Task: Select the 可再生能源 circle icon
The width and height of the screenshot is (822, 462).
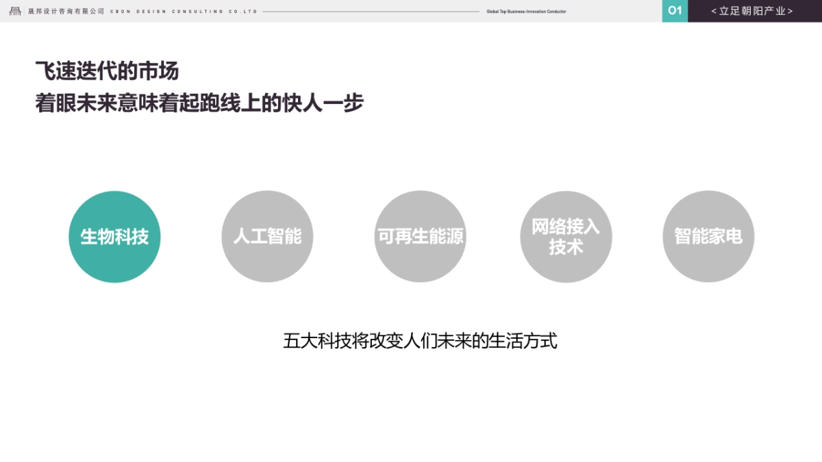Action: pos(420,237)
